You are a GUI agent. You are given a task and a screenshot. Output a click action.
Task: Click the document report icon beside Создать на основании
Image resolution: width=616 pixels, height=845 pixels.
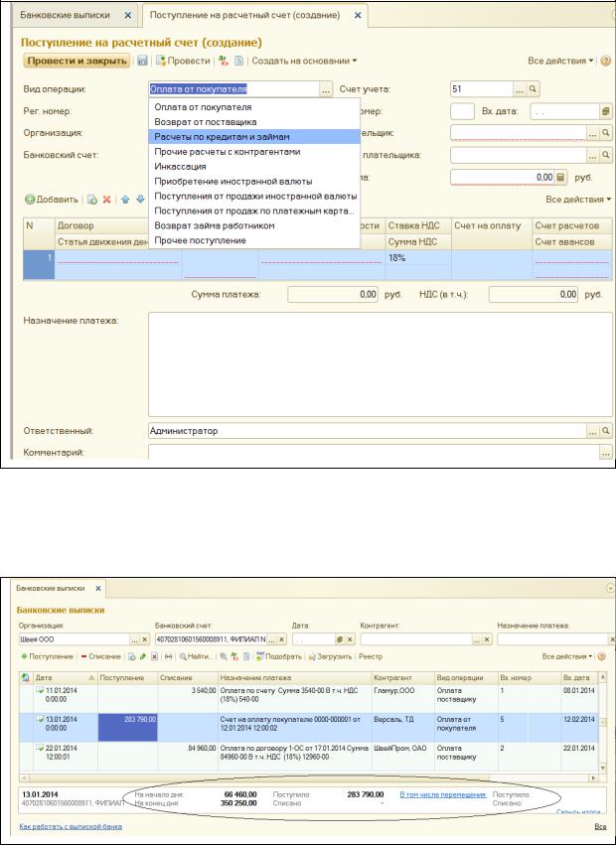[x=239, y=61]
